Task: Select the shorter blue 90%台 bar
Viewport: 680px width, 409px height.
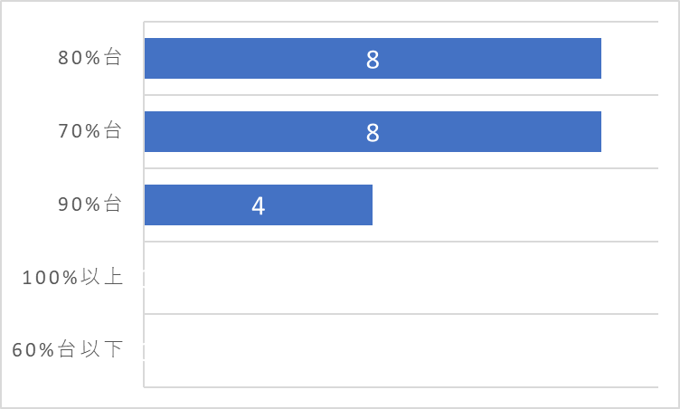Action: point(259,204)
